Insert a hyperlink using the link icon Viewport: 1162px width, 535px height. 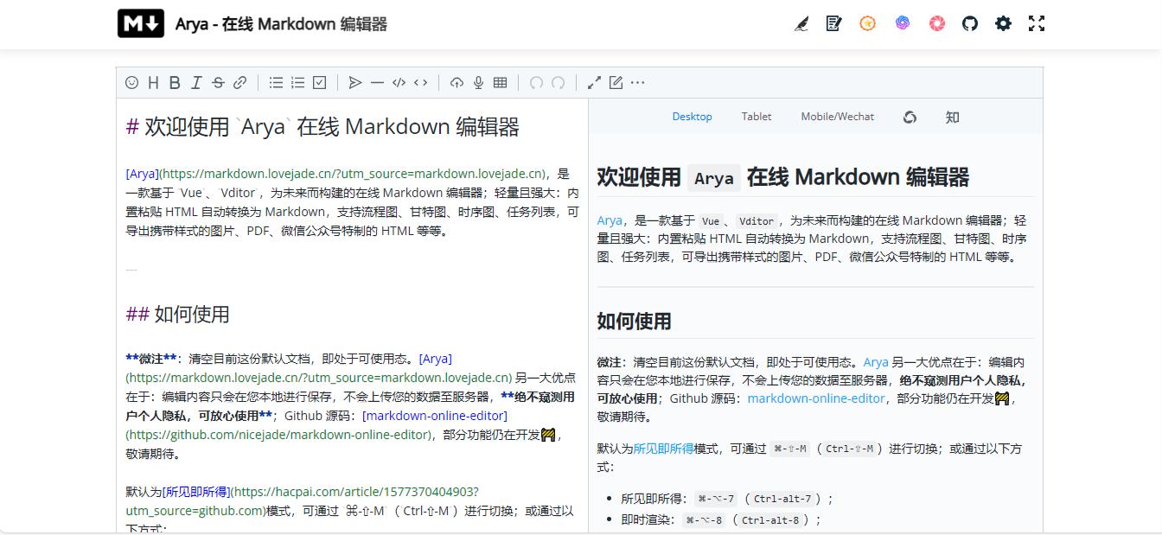[240, 82]
